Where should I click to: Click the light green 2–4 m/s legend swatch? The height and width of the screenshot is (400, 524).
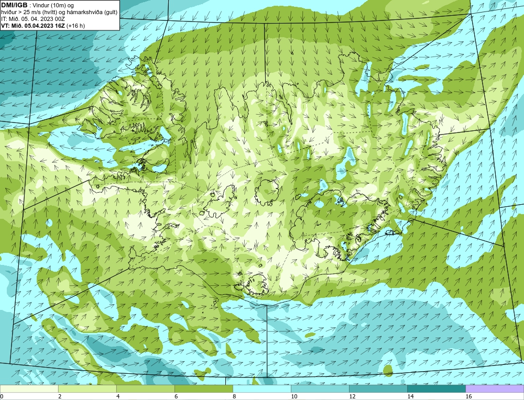(87, 388)
